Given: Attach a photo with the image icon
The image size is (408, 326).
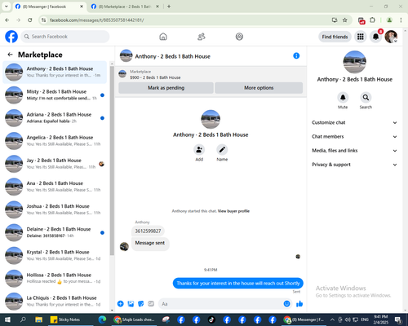Looking at the screenshot, I should [131, 304].
